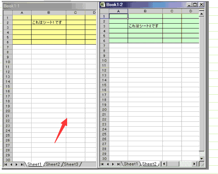This screenshot has height=174, width=218.
Task: Select row 30 header in Book1:1
Action: click(x=8, y=160)
